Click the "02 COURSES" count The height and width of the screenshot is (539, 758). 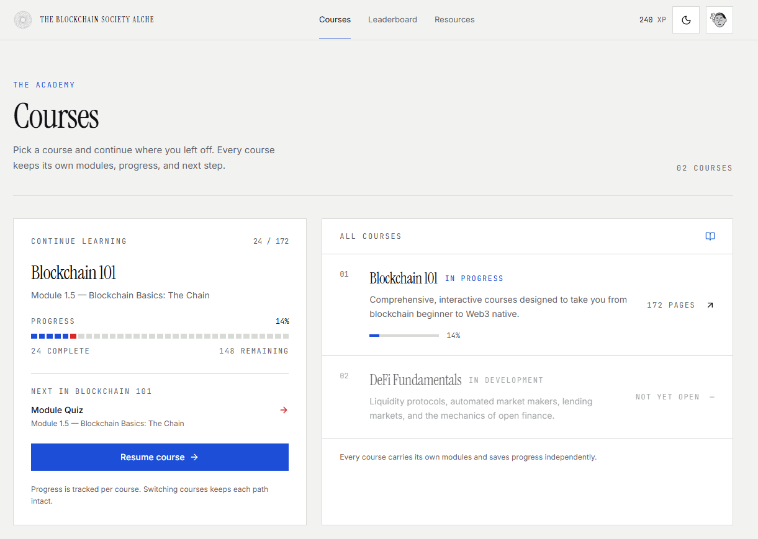[x=705, y=168]
